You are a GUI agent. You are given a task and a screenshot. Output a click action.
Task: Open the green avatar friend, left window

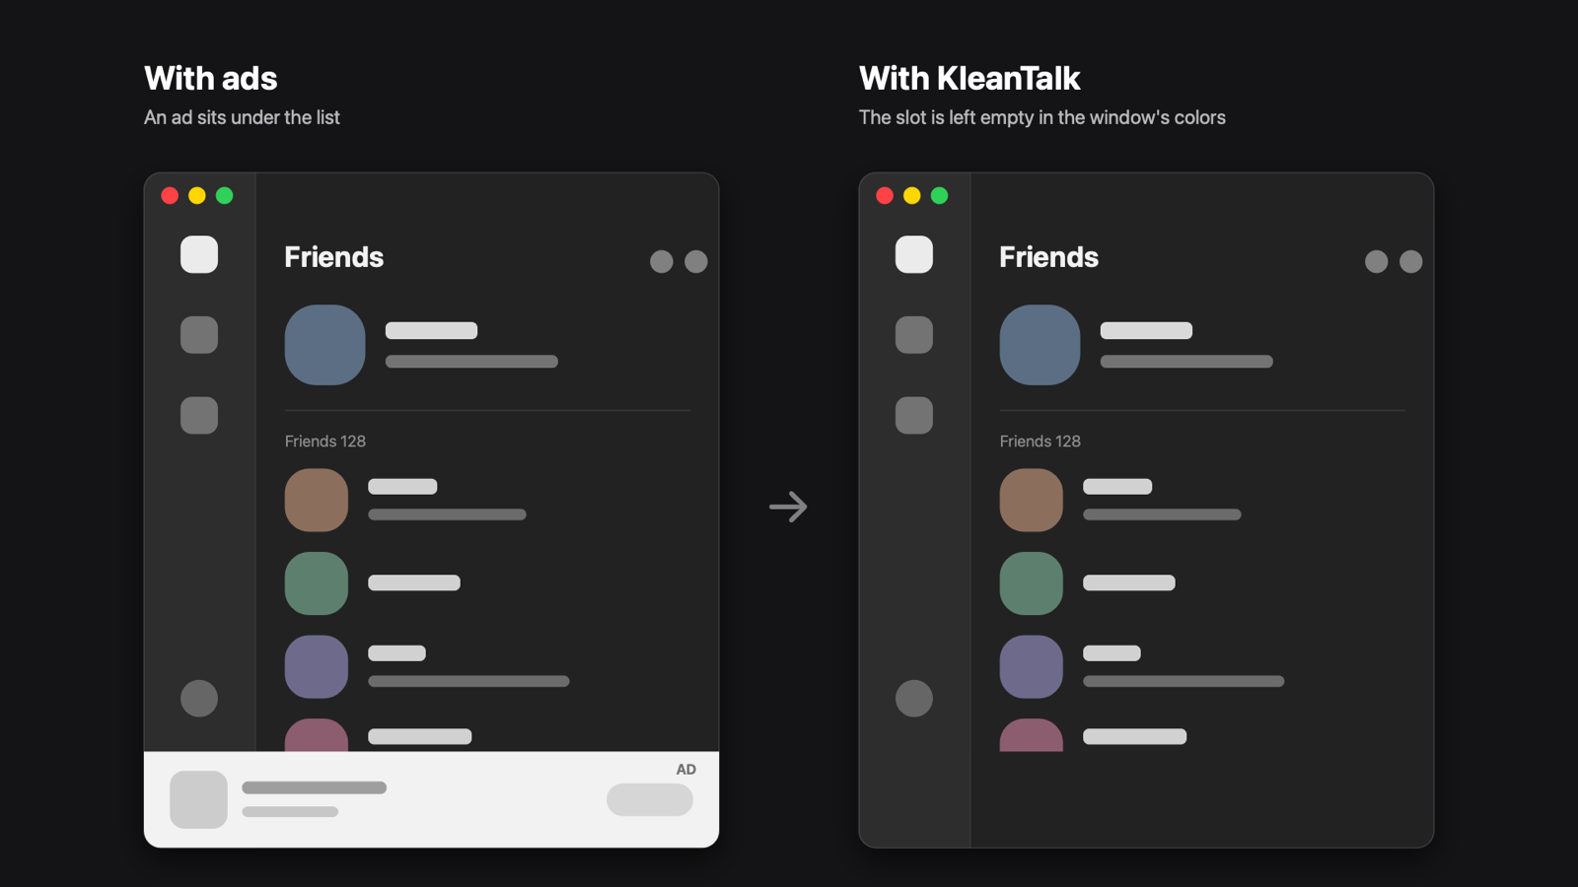pyautogui.click(x=317, y=583)
